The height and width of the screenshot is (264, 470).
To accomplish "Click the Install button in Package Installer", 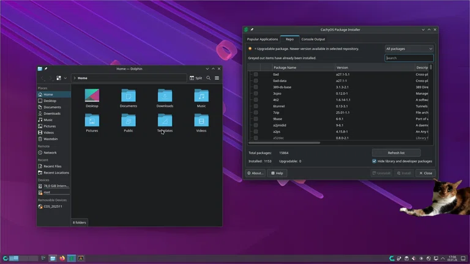I will coord(404,173).
